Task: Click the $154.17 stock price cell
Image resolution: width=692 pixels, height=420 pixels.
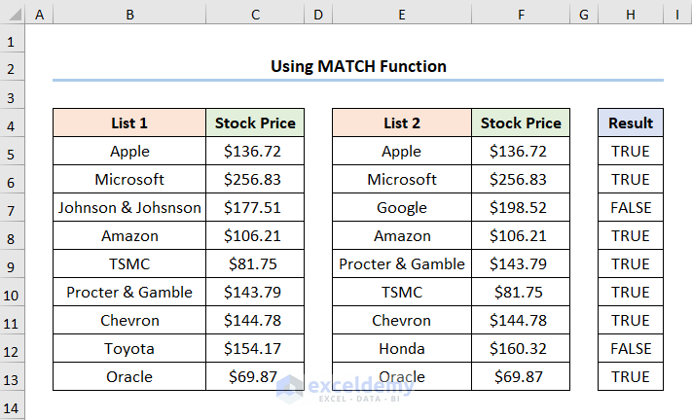Action: click(x=255, y=349)
